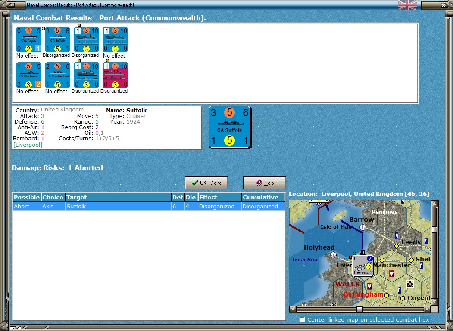Click the Manchester city dot on map
This screenshot has height=331, width=453.
pos(382,260)
